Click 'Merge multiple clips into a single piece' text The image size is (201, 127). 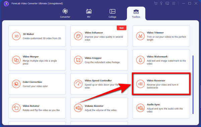(40, 62)
